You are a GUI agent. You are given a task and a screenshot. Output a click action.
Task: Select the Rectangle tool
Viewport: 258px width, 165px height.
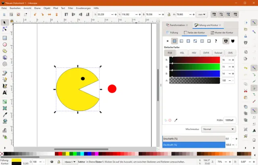5,38
